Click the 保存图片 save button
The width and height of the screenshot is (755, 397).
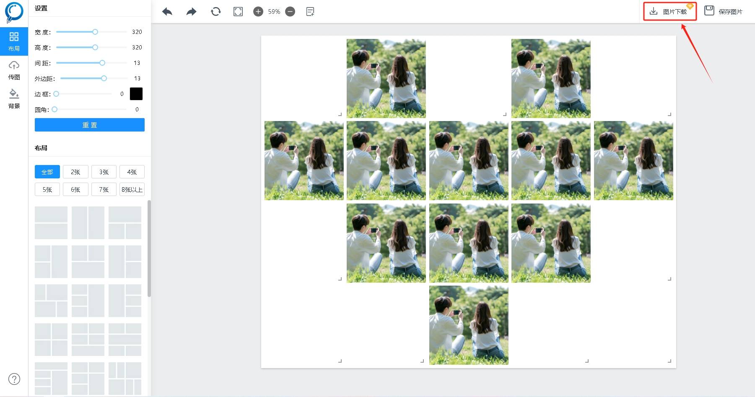point(724,12)
